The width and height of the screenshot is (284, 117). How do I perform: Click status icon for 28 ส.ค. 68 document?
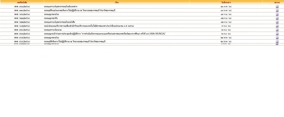click(277, 41)
